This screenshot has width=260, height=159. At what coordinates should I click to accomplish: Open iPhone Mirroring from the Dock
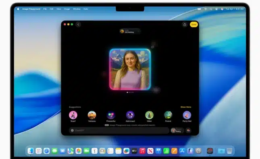[x=190, y=151]
